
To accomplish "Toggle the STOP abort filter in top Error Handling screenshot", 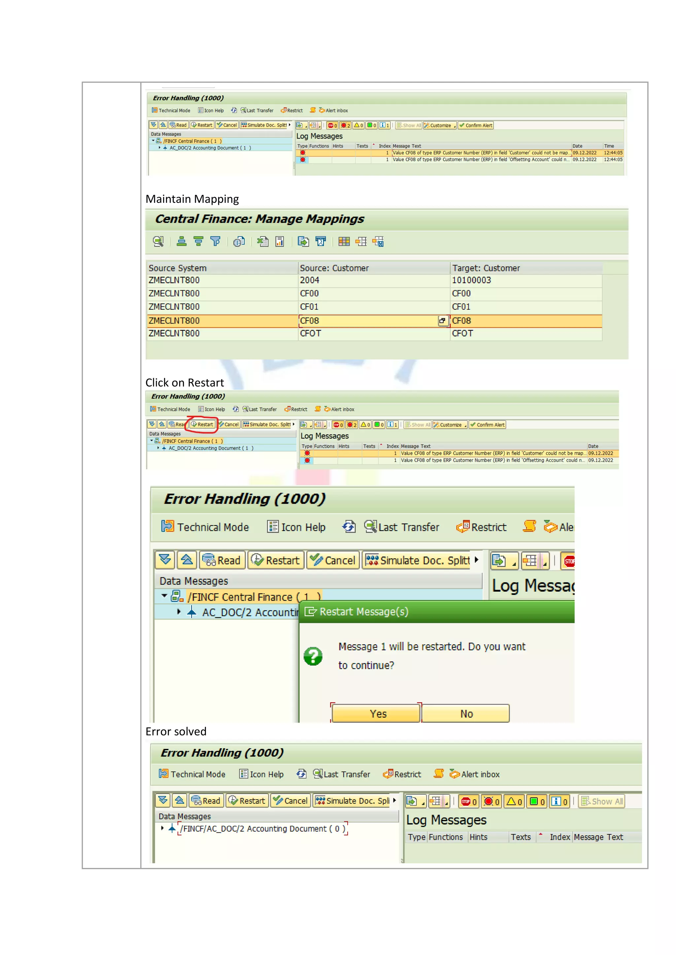I will tap(332, 125).
